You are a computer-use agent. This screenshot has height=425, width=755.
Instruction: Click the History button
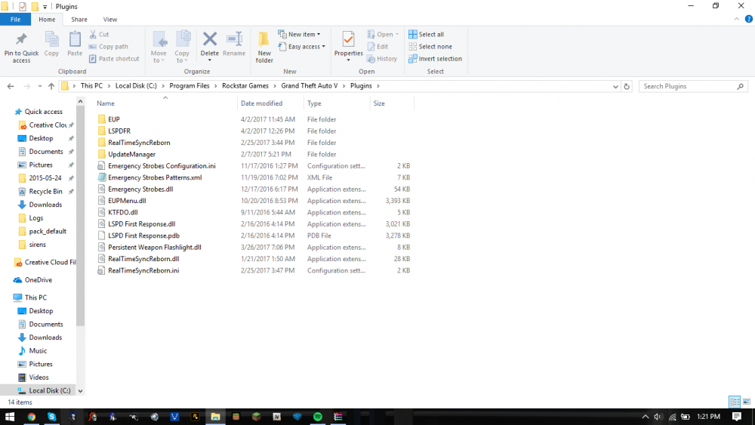(382, 59)
